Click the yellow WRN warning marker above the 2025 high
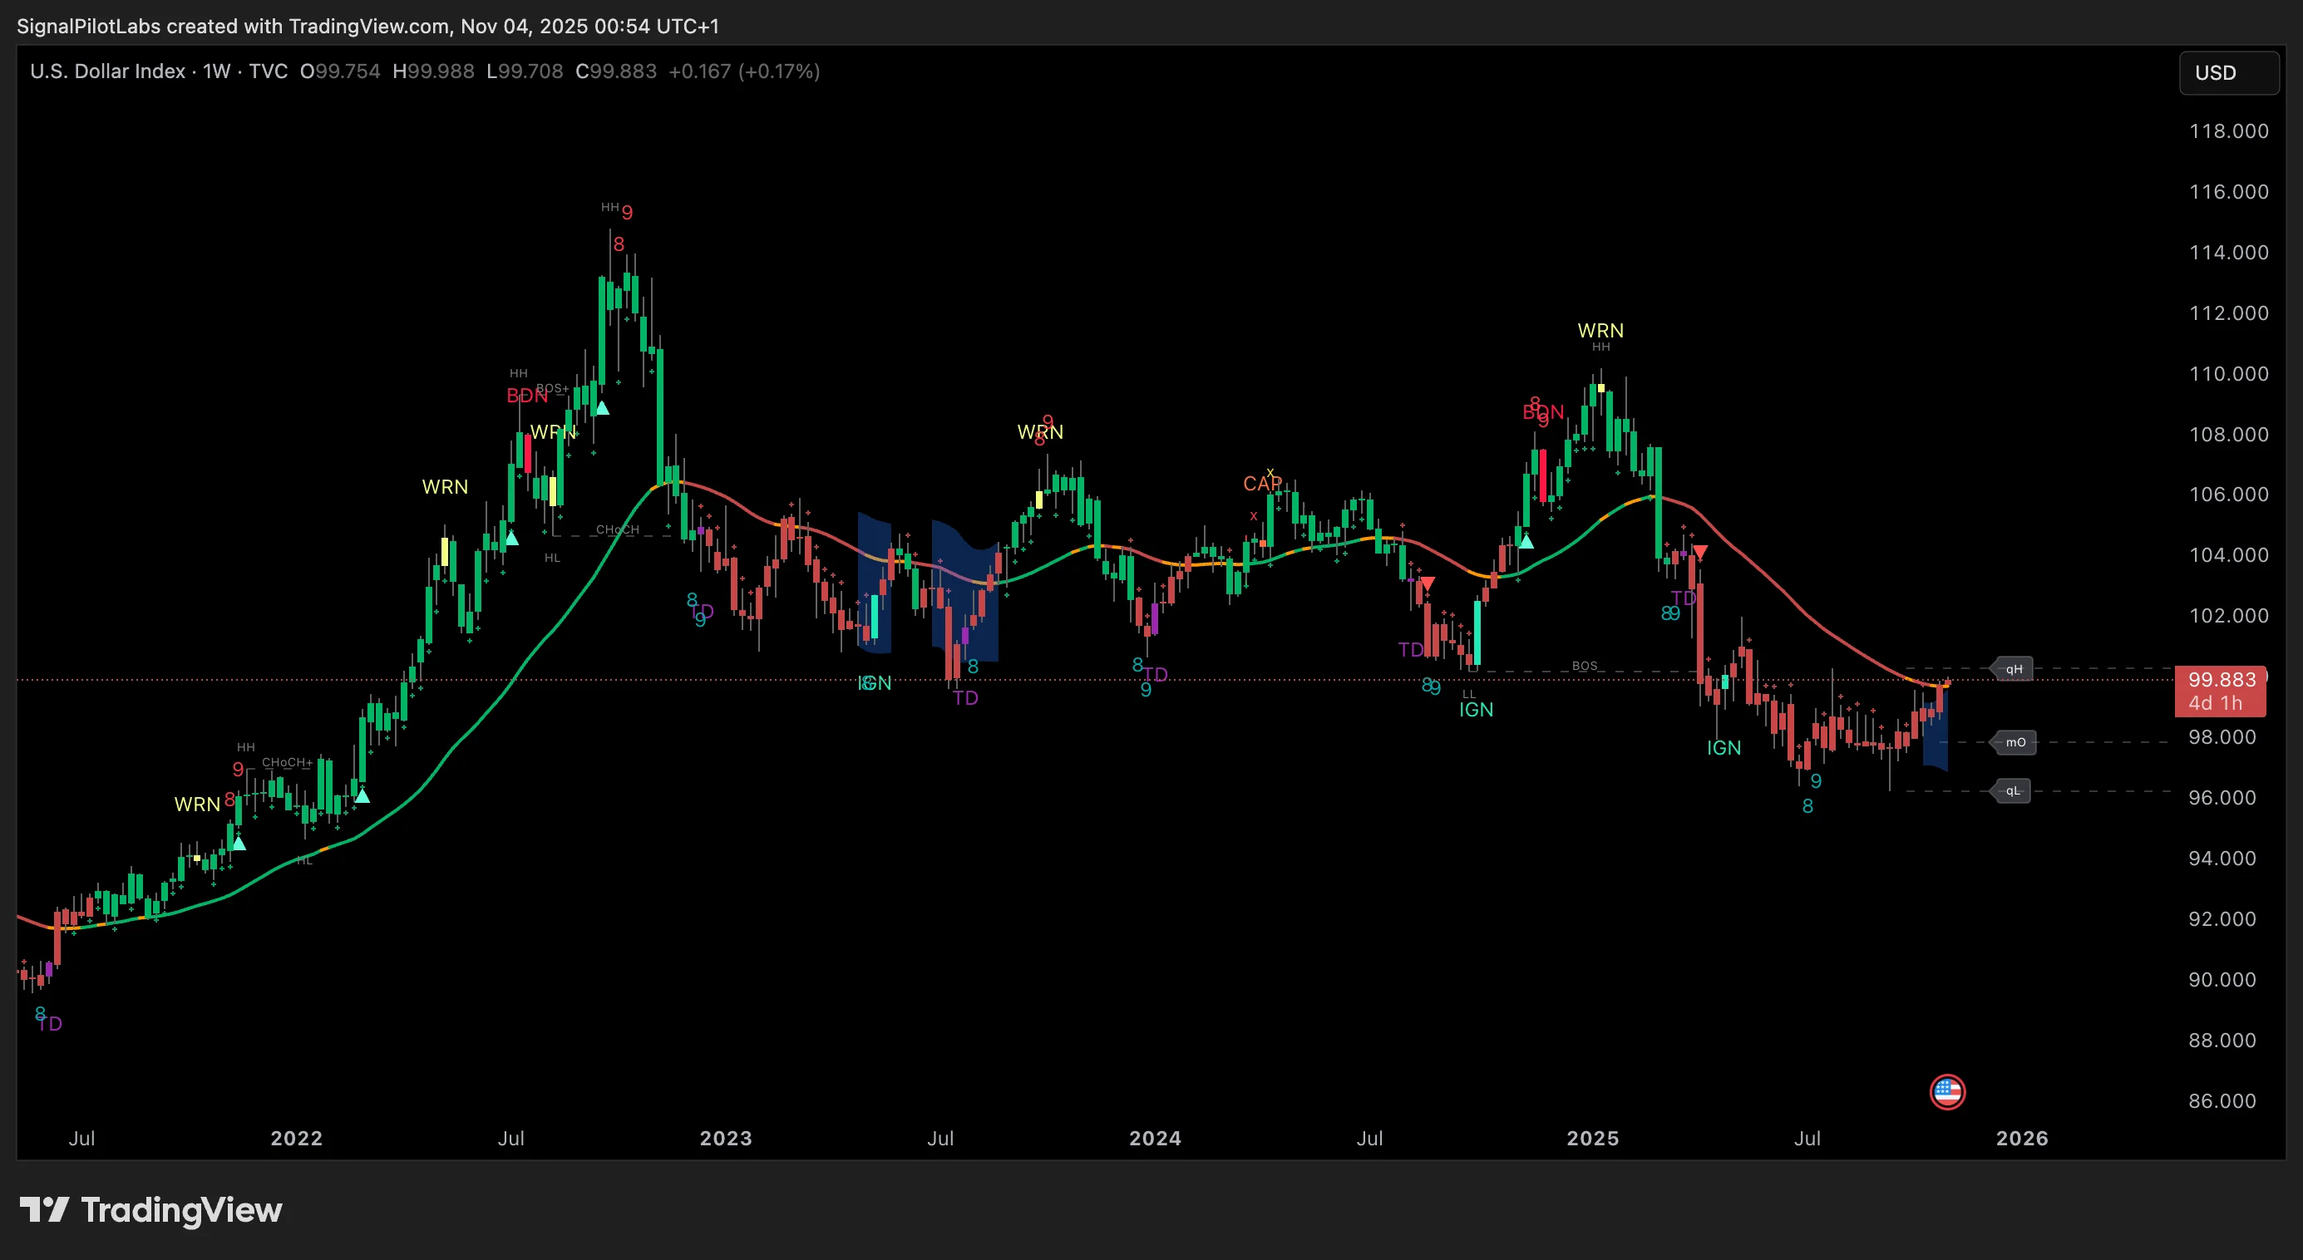The height and width of the screenshot is (1260, 2303). pos(1601,330)
